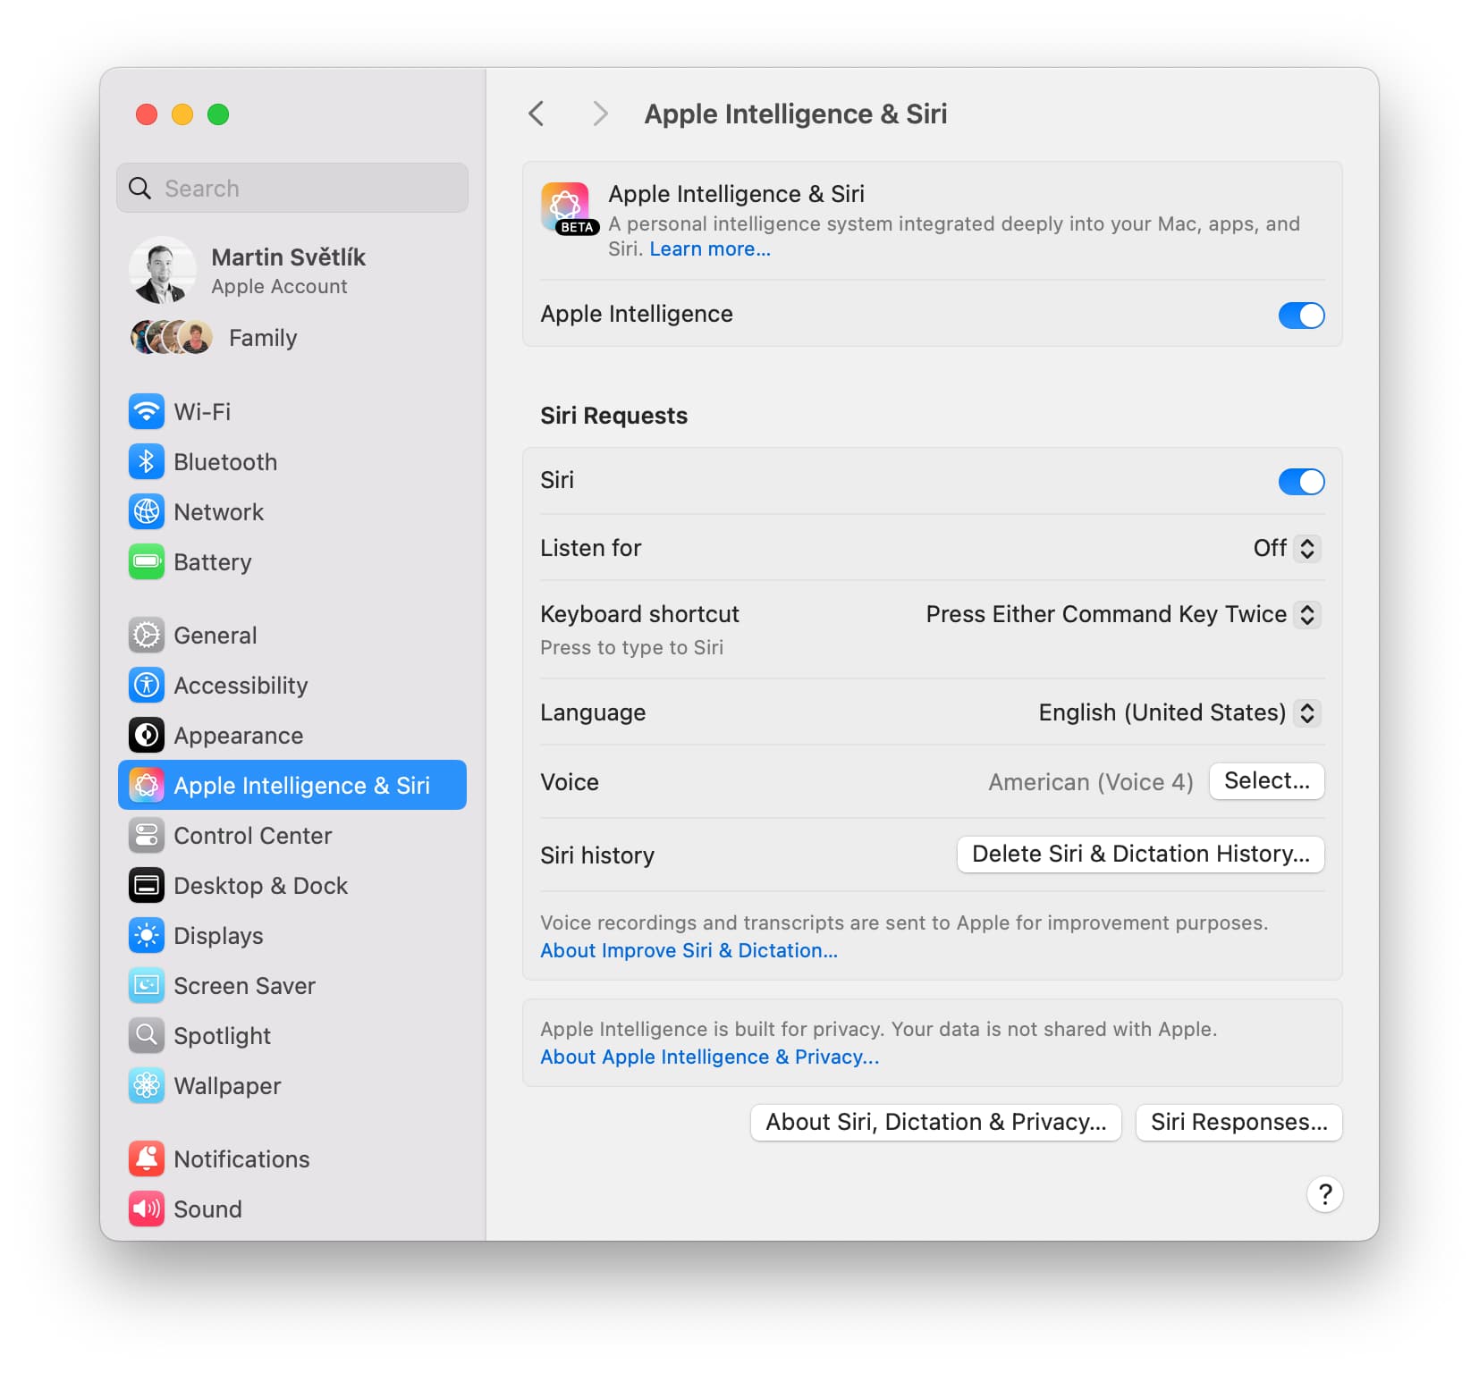Select Apple Intelligence & Siri sidebar item

292,785
